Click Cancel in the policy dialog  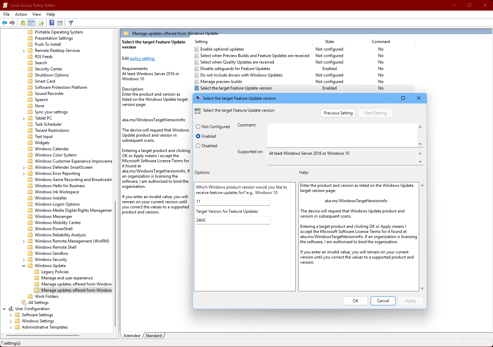383,301
